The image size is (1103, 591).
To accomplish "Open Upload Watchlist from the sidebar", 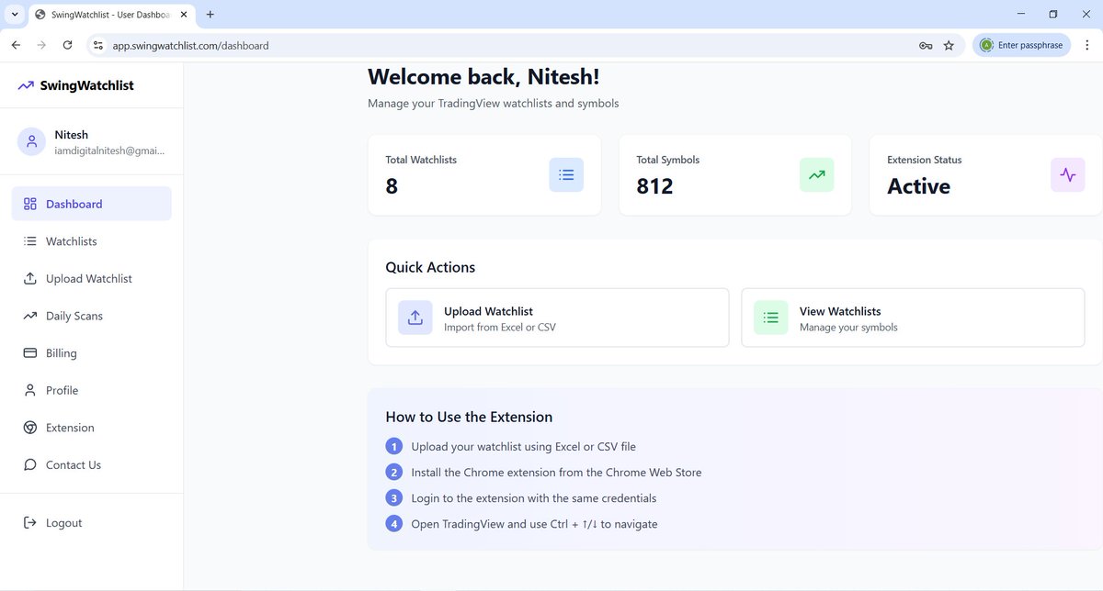I will click(x=92, y=278).
